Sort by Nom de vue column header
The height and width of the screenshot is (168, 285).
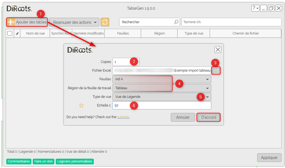pos(35,33)
